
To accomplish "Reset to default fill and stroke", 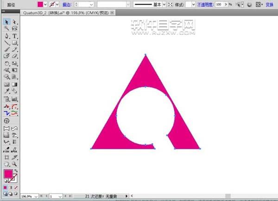I will 6,181.
